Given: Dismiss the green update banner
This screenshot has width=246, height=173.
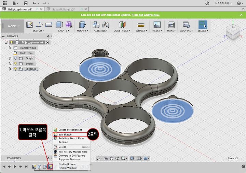Looking at the screenshot, I should (241, 15).
